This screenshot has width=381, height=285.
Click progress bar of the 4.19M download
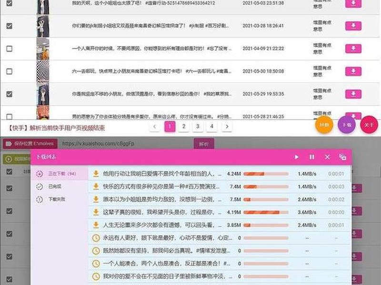(266, 212)
